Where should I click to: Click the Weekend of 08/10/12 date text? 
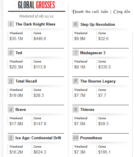(x=36, y=16)
